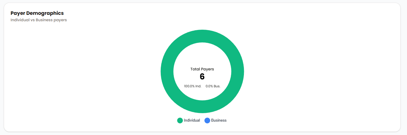
Task: Click the word "payers" in the subtitle
Action: pyautogui.click(x=61, y=20)
